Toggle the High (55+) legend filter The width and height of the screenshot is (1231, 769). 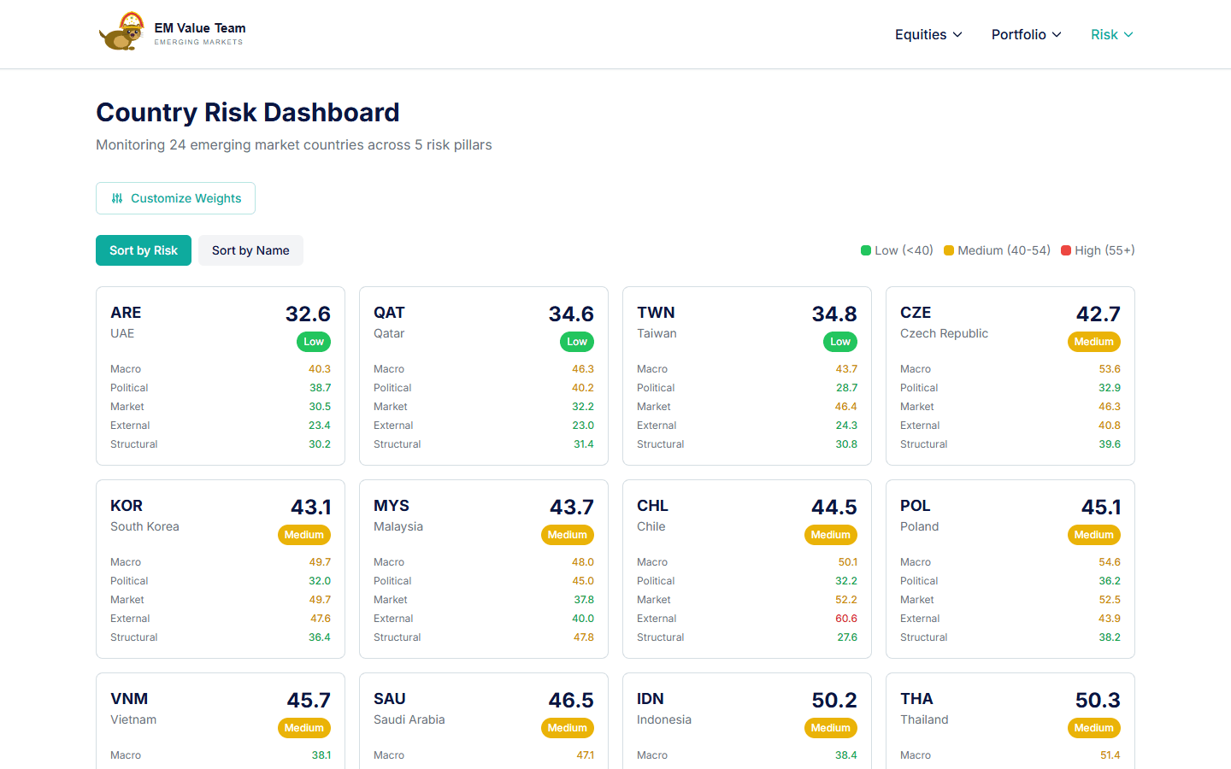tap(1098, 249)
